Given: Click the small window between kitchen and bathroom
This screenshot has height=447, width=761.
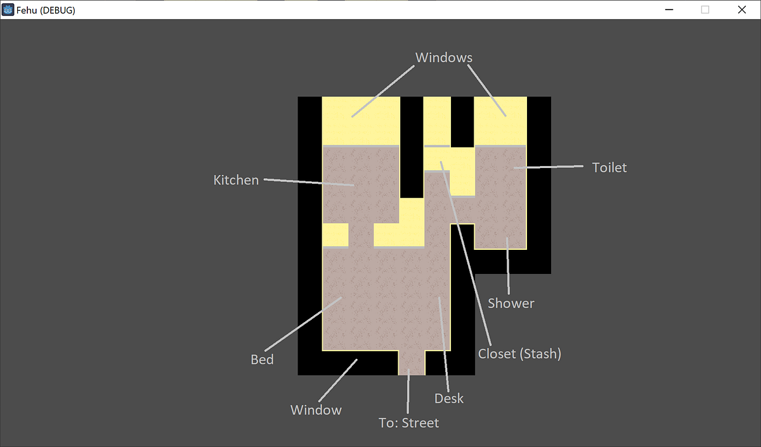Looking at the screenshot, I should click(436, 120).
